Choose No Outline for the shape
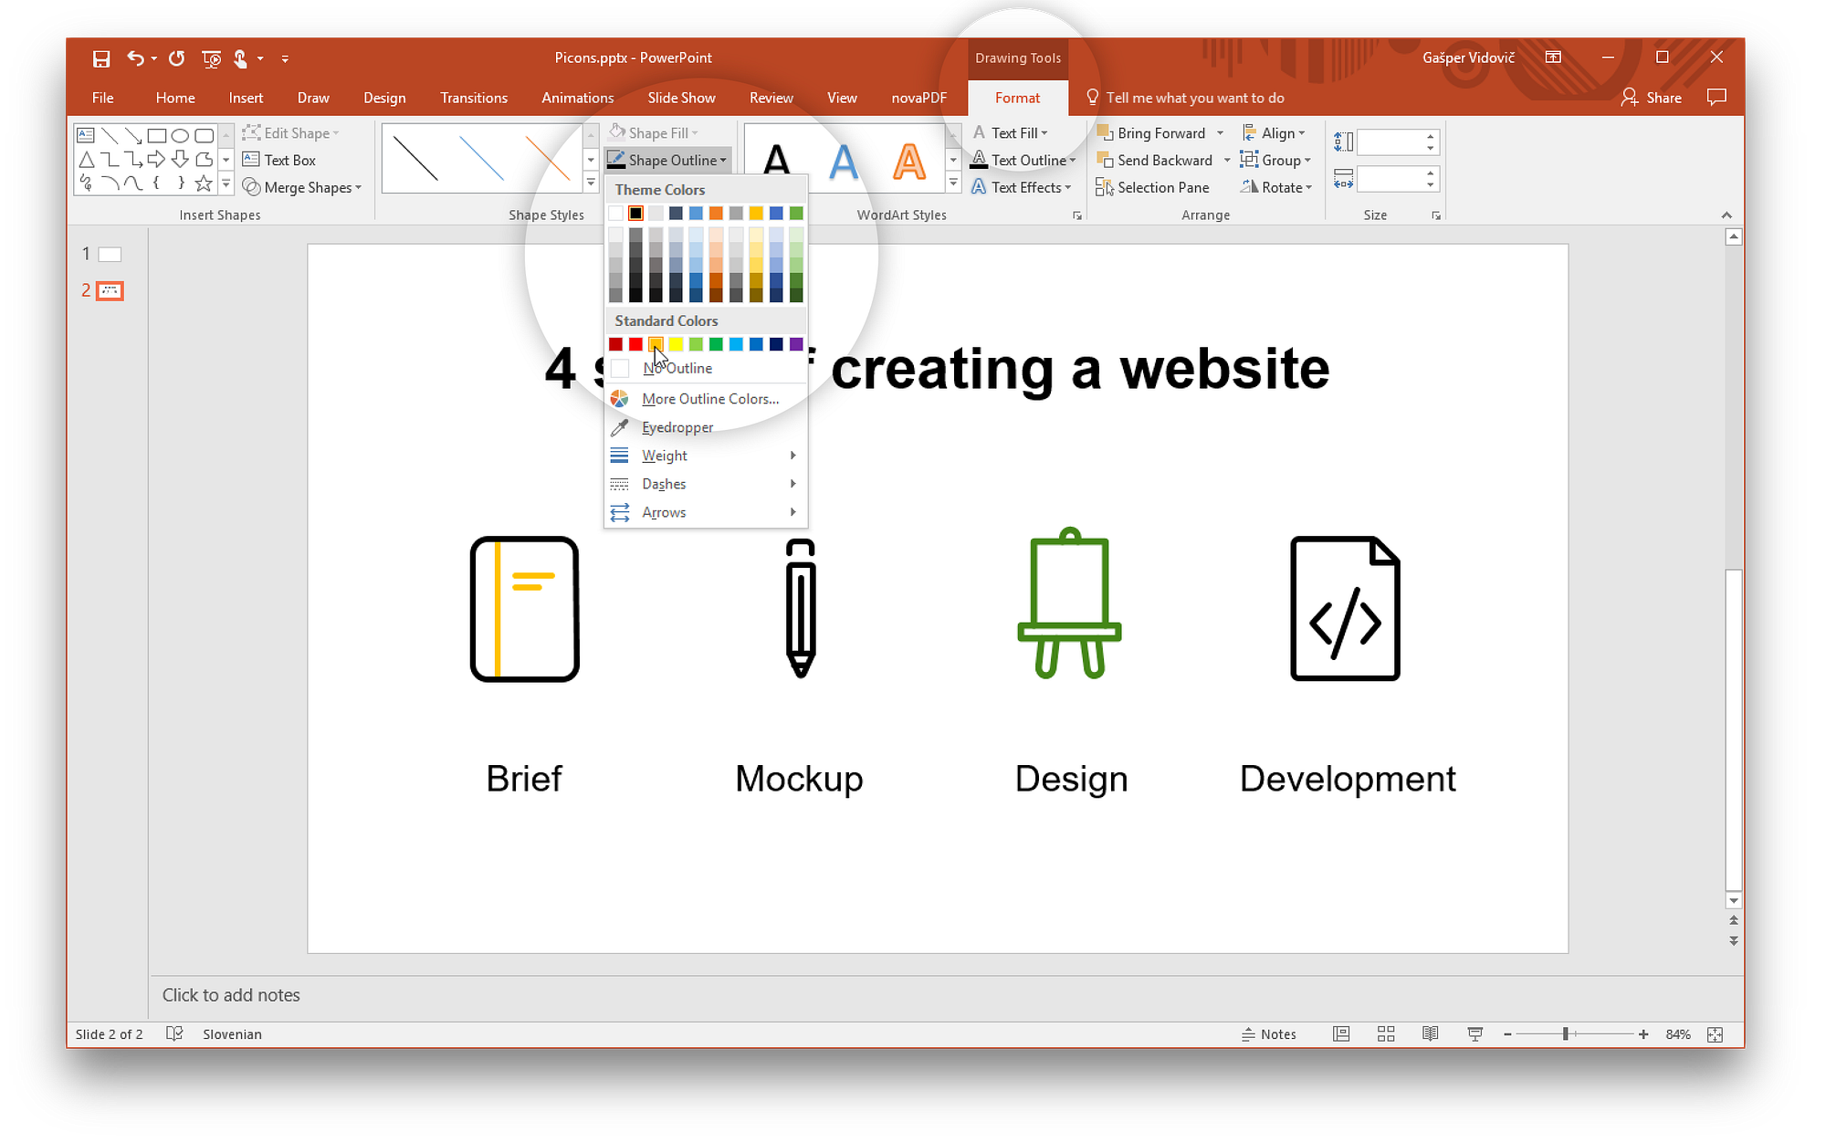The image size is (1826, 1143). point(677,367)
